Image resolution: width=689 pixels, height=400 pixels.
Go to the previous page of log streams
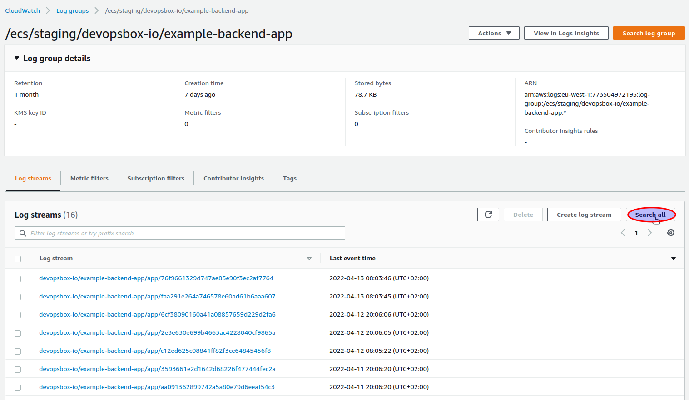[623, 233]
